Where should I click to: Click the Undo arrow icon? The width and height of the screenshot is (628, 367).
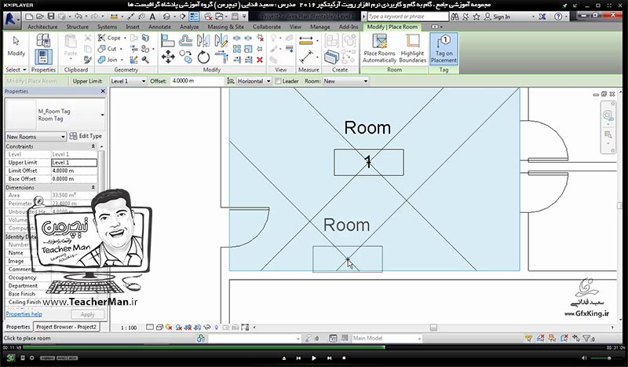78,17
